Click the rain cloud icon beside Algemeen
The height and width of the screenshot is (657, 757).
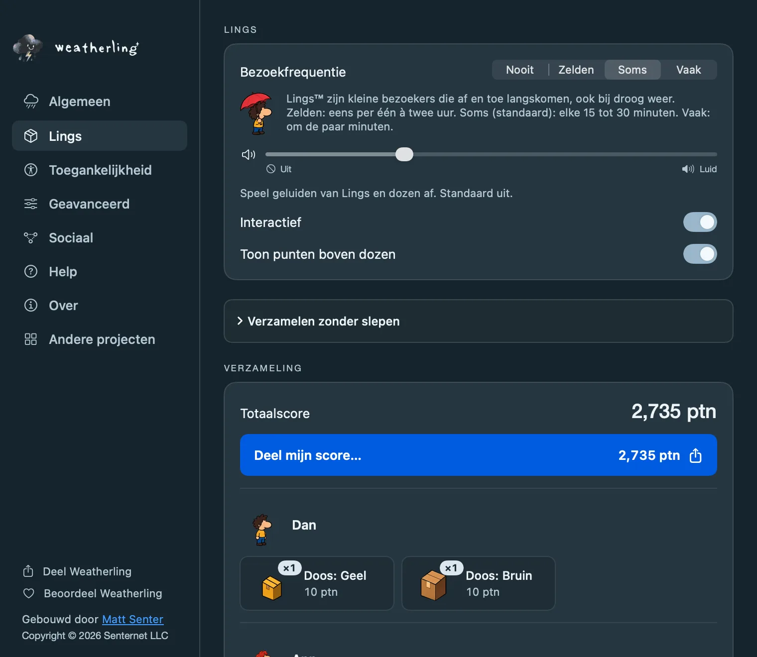(31, 102)
